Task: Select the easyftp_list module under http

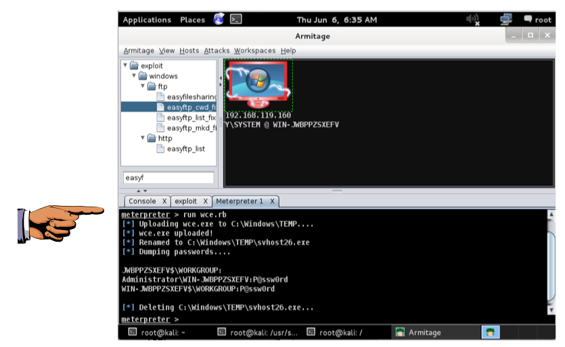Action: [186, 149]
